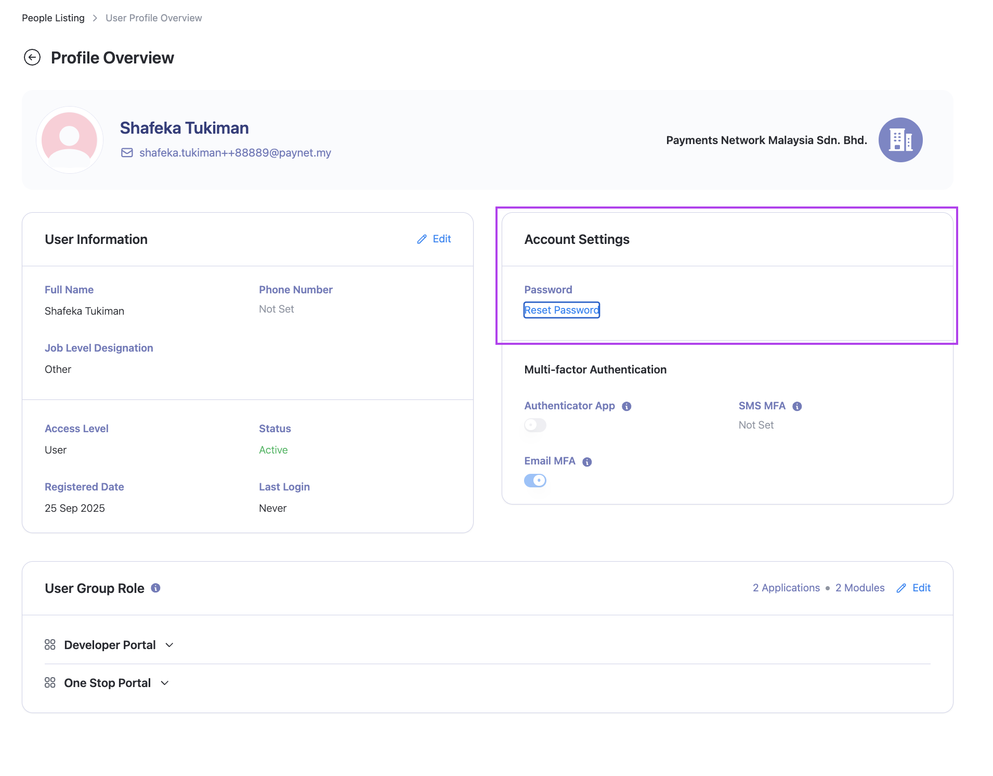Click the Authenticator App info icon
Viewport: 993px width, 776px height.
pyautogui.click(x=626, y=406)
